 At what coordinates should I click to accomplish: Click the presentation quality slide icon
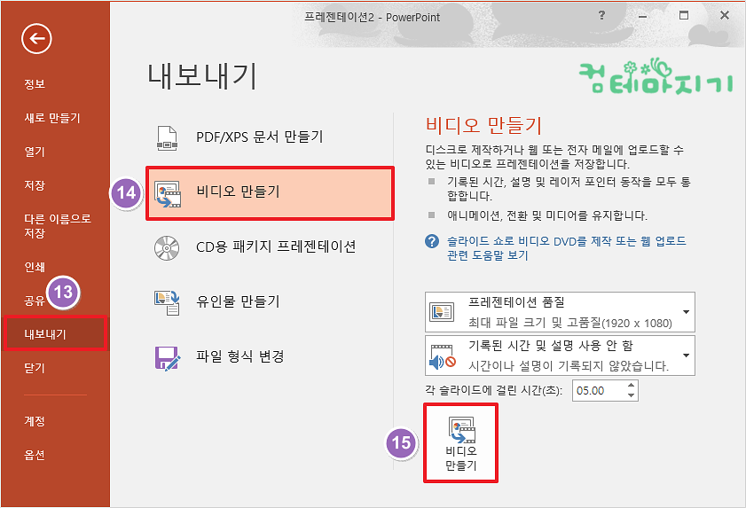coord(442,312)
